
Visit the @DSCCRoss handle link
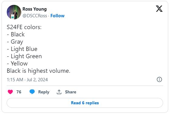(35, 16)
